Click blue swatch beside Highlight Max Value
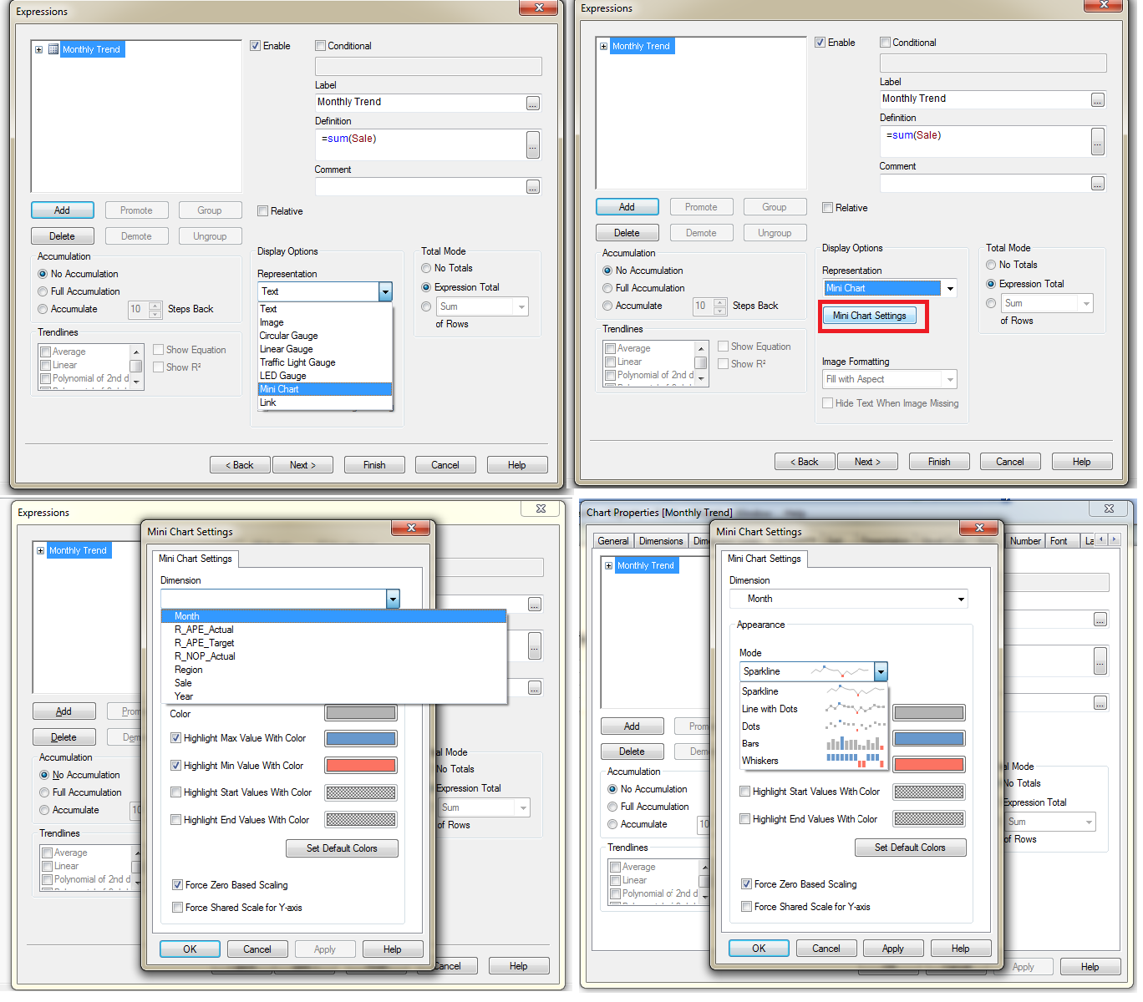 (x=360, y=739)
